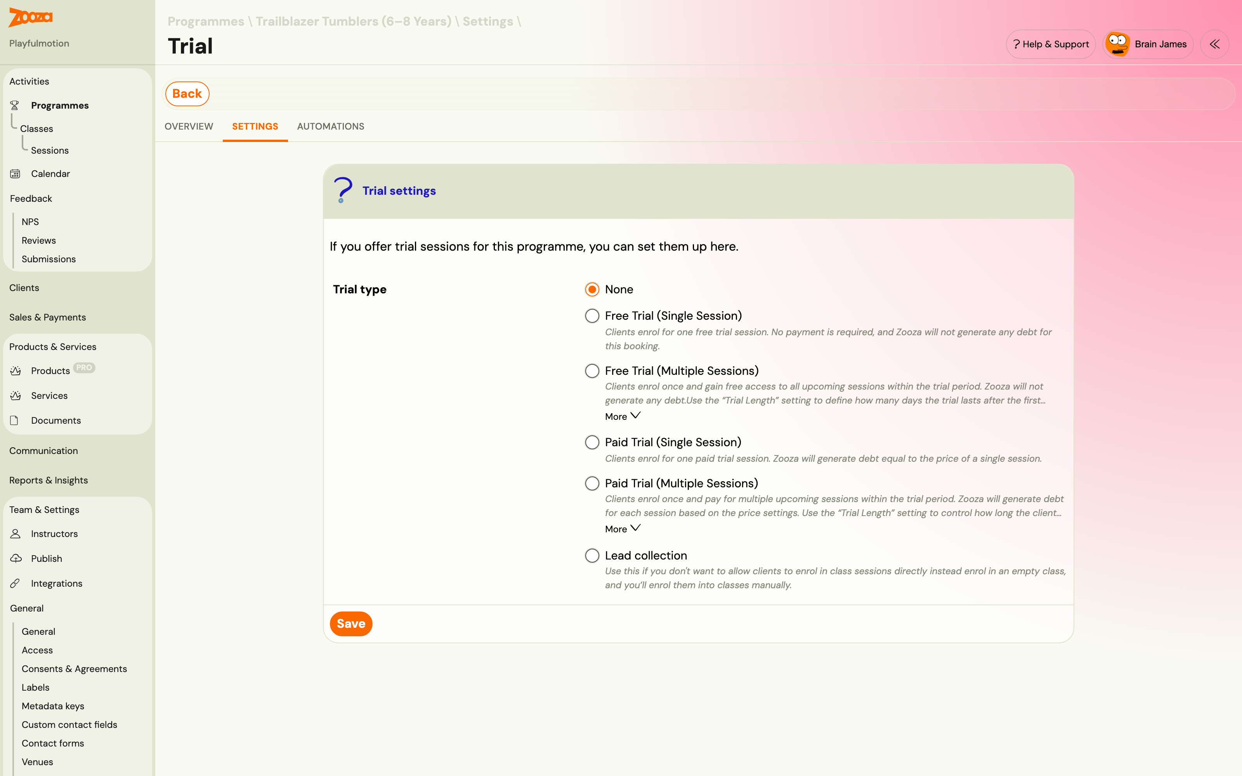Open Instructors in sidebar

point(54,534)
